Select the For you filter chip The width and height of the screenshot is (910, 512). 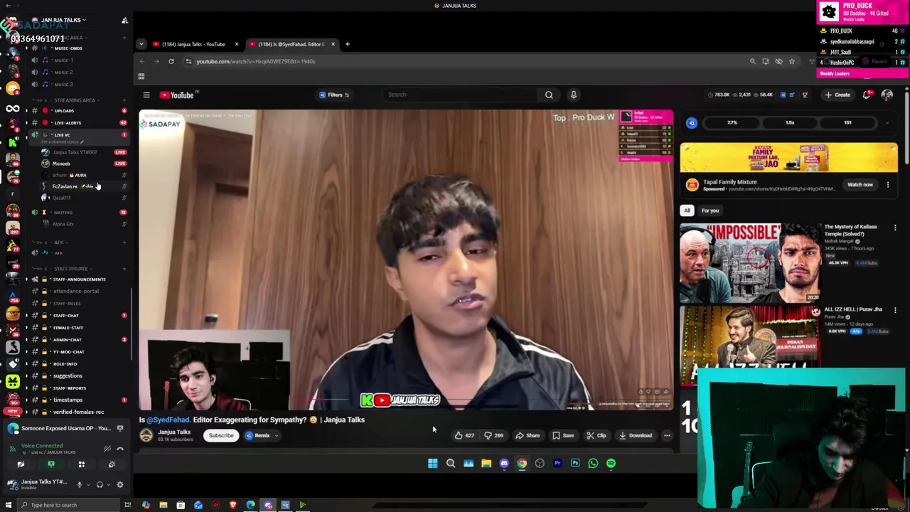pos(710,210)
